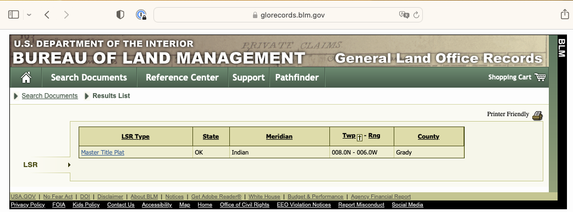Open the Safari share icon

click(x=565, y=14)
